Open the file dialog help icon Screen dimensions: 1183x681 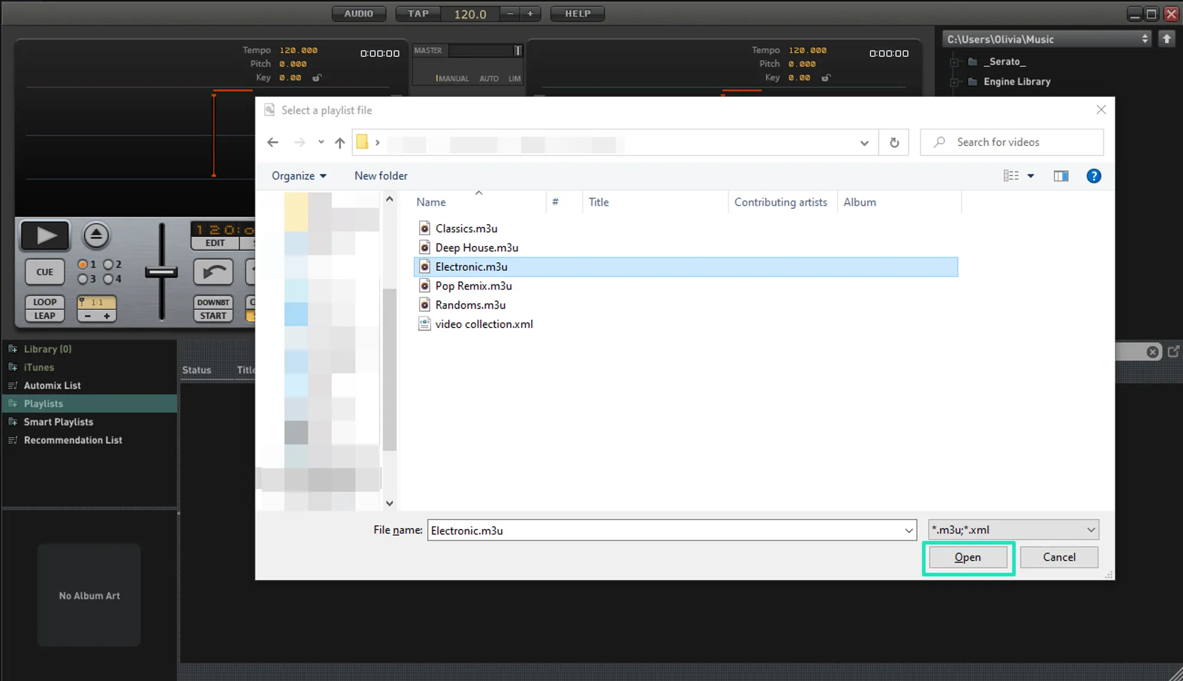coord(1094,176)
